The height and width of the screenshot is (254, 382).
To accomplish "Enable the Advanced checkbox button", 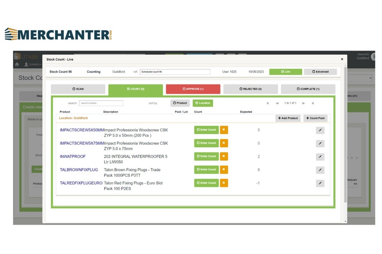I will click(320, 72).
